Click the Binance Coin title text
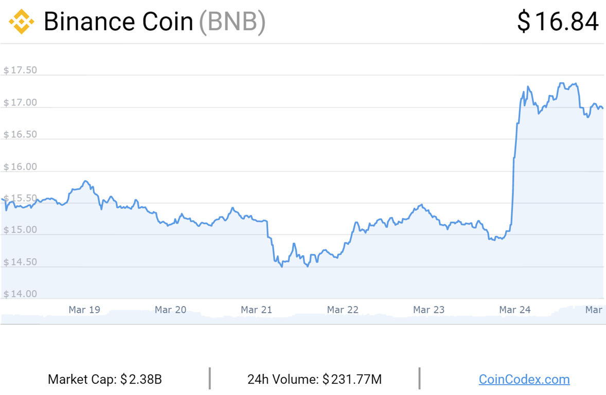This screenshot has width=606, height=395. tap(118, 22)
